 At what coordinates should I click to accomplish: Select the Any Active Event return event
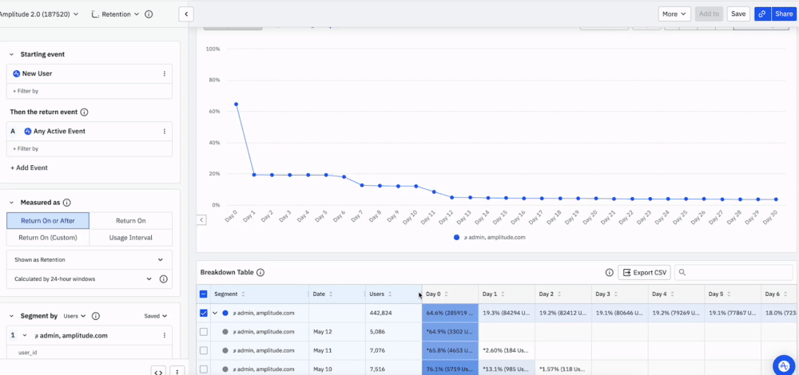[59, 132]
